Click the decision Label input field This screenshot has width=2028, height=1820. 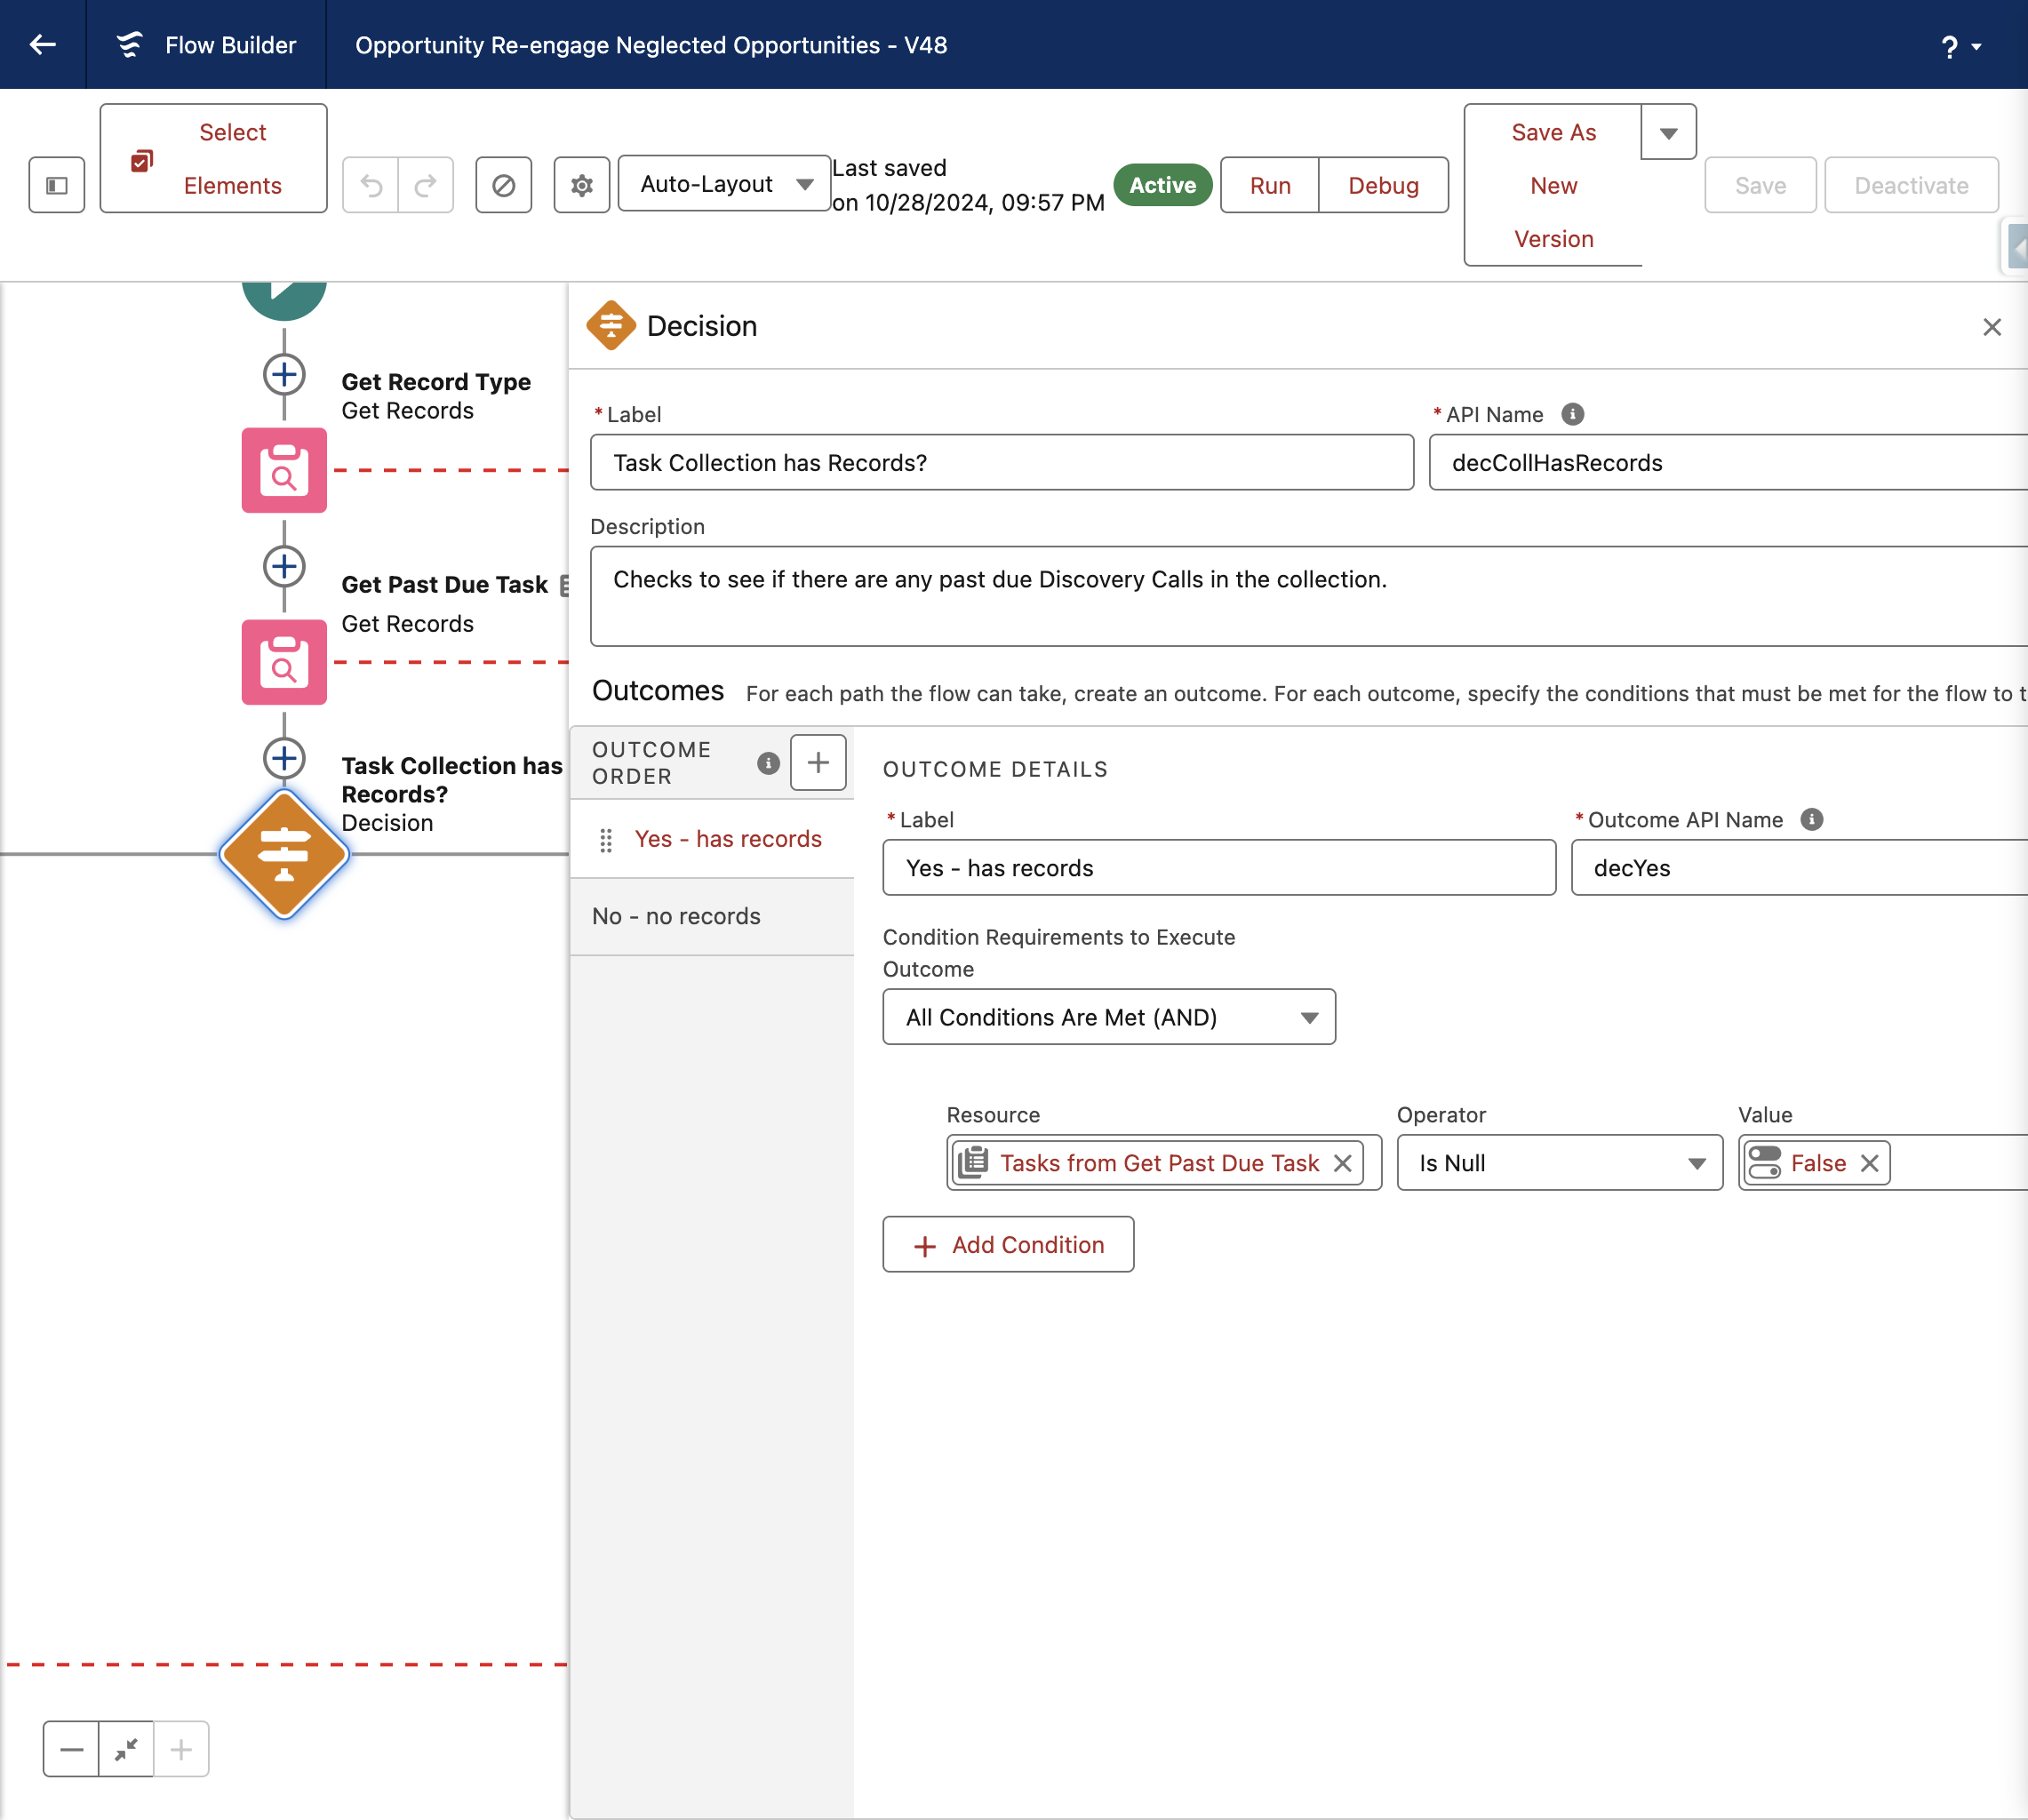(x=1002, y=462)
